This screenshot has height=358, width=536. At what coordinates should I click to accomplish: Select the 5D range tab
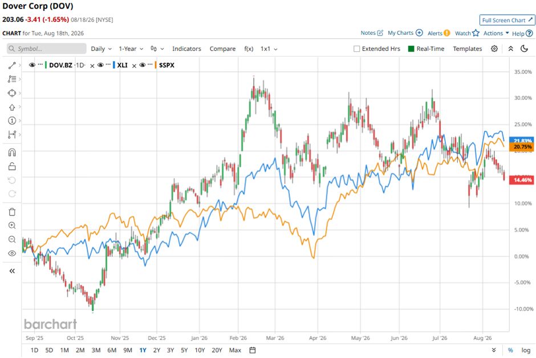point(49,350)
